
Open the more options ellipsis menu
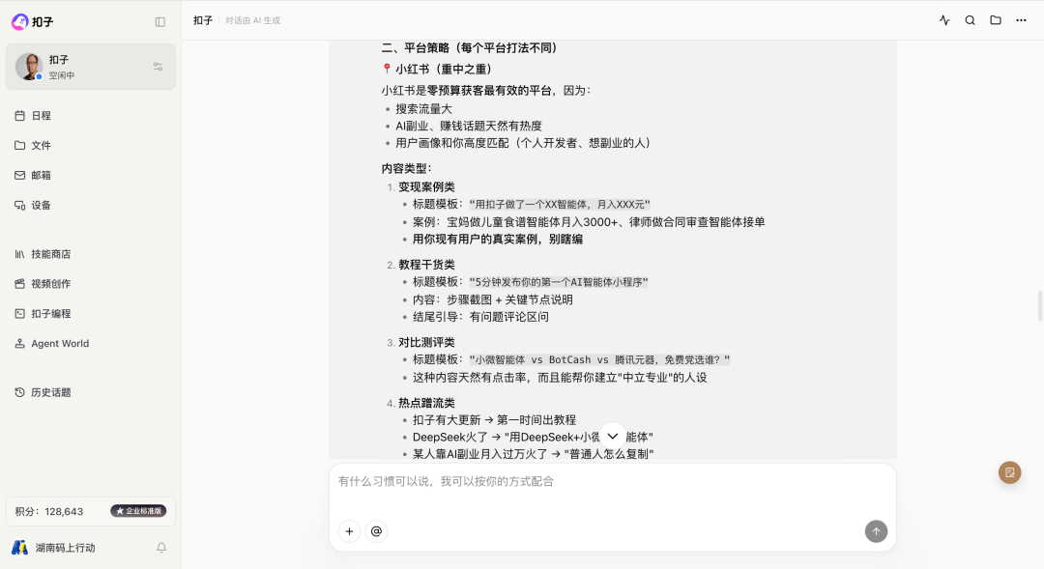click(x=1021, y=20)
